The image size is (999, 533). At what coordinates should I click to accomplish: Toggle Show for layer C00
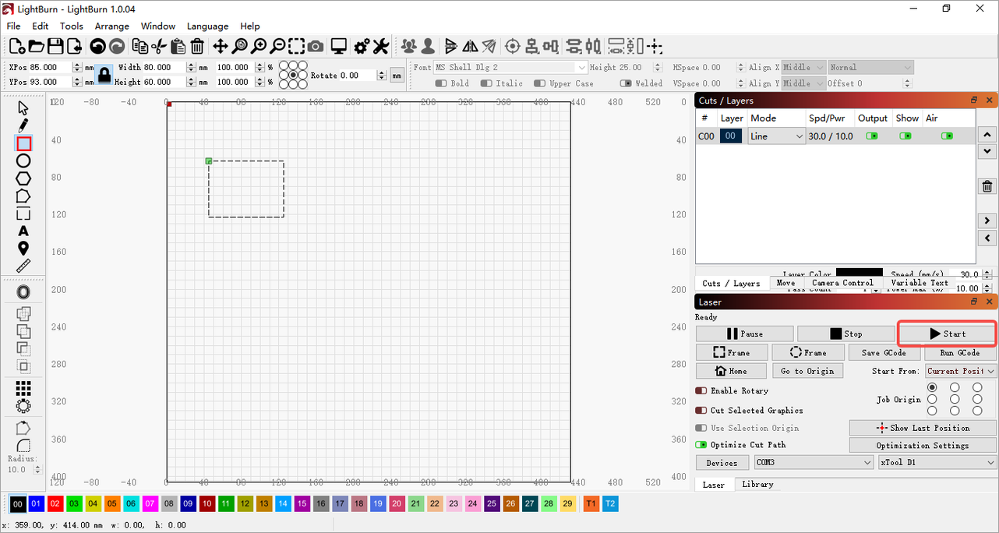pyautogui.click(x=905, y=136)
